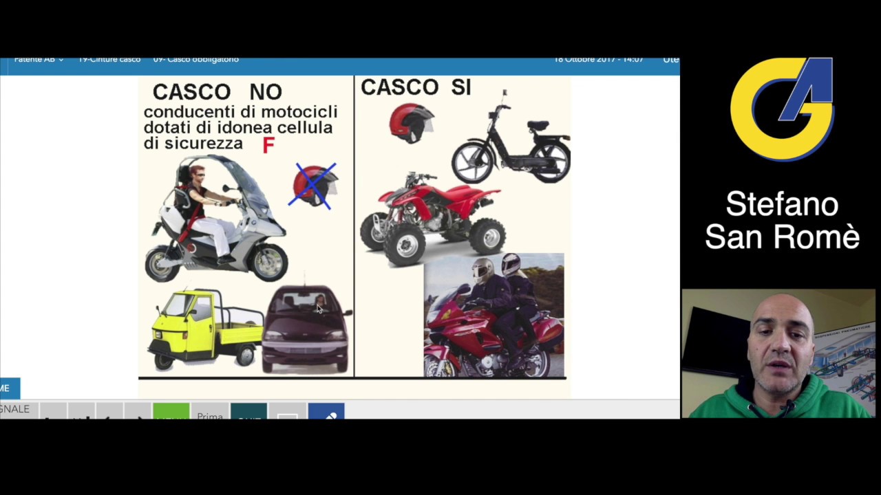The image size is (881, 495).
Task: Click the text 'dotati di idonea cellula'
Action: 238,127
